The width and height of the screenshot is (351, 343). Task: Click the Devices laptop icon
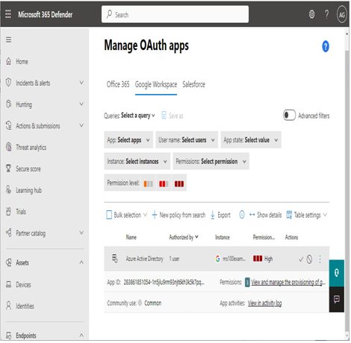coord(8,284)
